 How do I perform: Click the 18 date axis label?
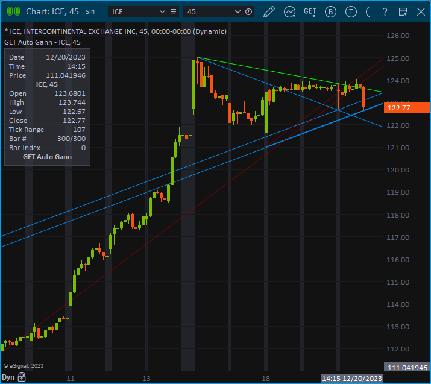(x=265, y=379)
